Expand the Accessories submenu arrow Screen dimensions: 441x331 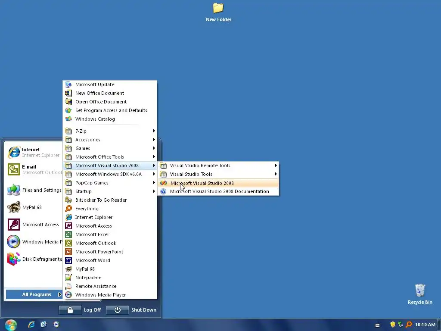(154, 140)
